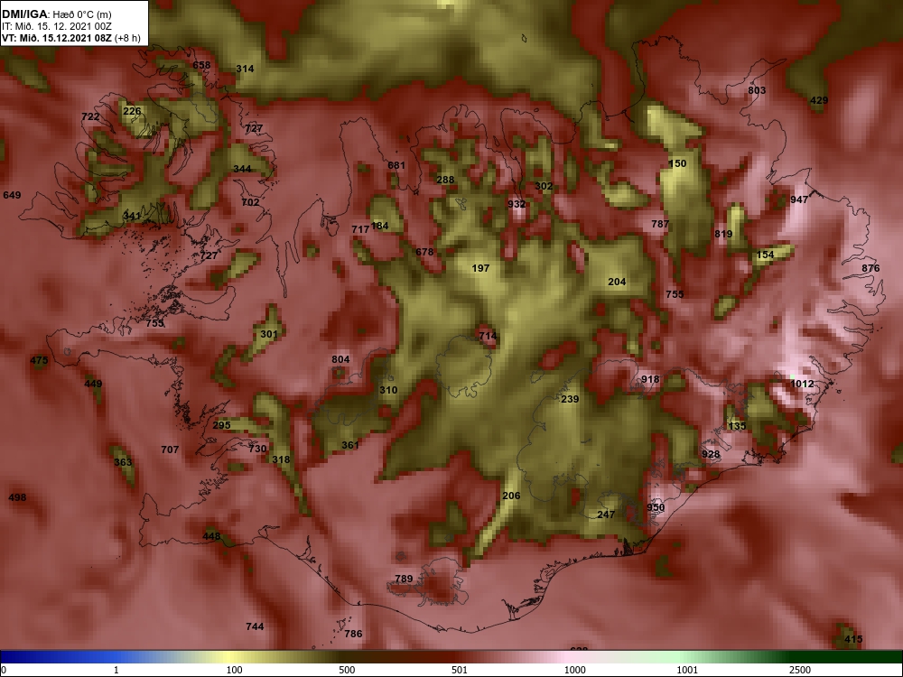The height and width of the screenshot is (677, 903).
Task: Click the 730 value label
Action: [257, 449]
